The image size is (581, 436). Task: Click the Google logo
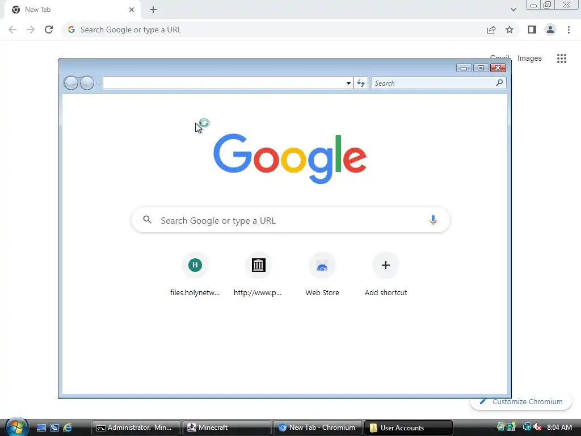pyautogui.click(x=290, y=159)
